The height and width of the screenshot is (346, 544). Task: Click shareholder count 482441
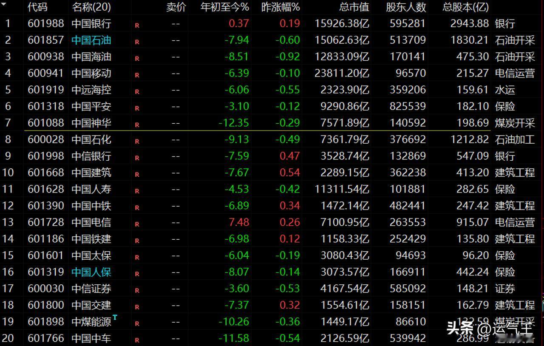coord(408,206)
